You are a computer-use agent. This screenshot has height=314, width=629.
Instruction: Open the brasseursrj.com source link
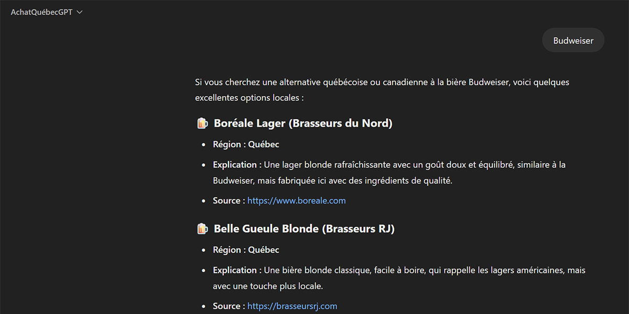point(292,306)
